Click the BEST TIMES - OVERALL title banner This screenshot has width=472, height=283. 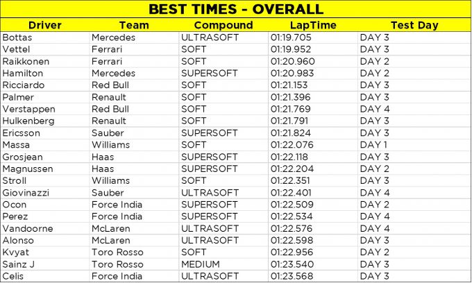(x=236, y=9)
